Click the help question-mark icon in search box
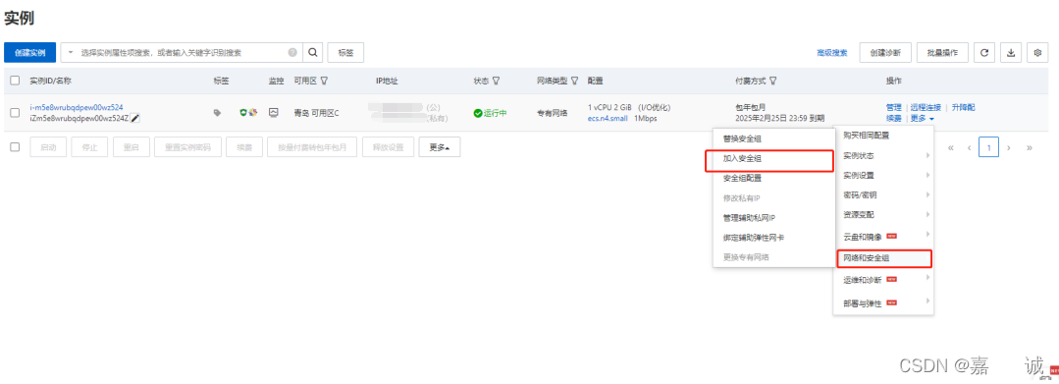1059x384 pixels. [292, 52]
